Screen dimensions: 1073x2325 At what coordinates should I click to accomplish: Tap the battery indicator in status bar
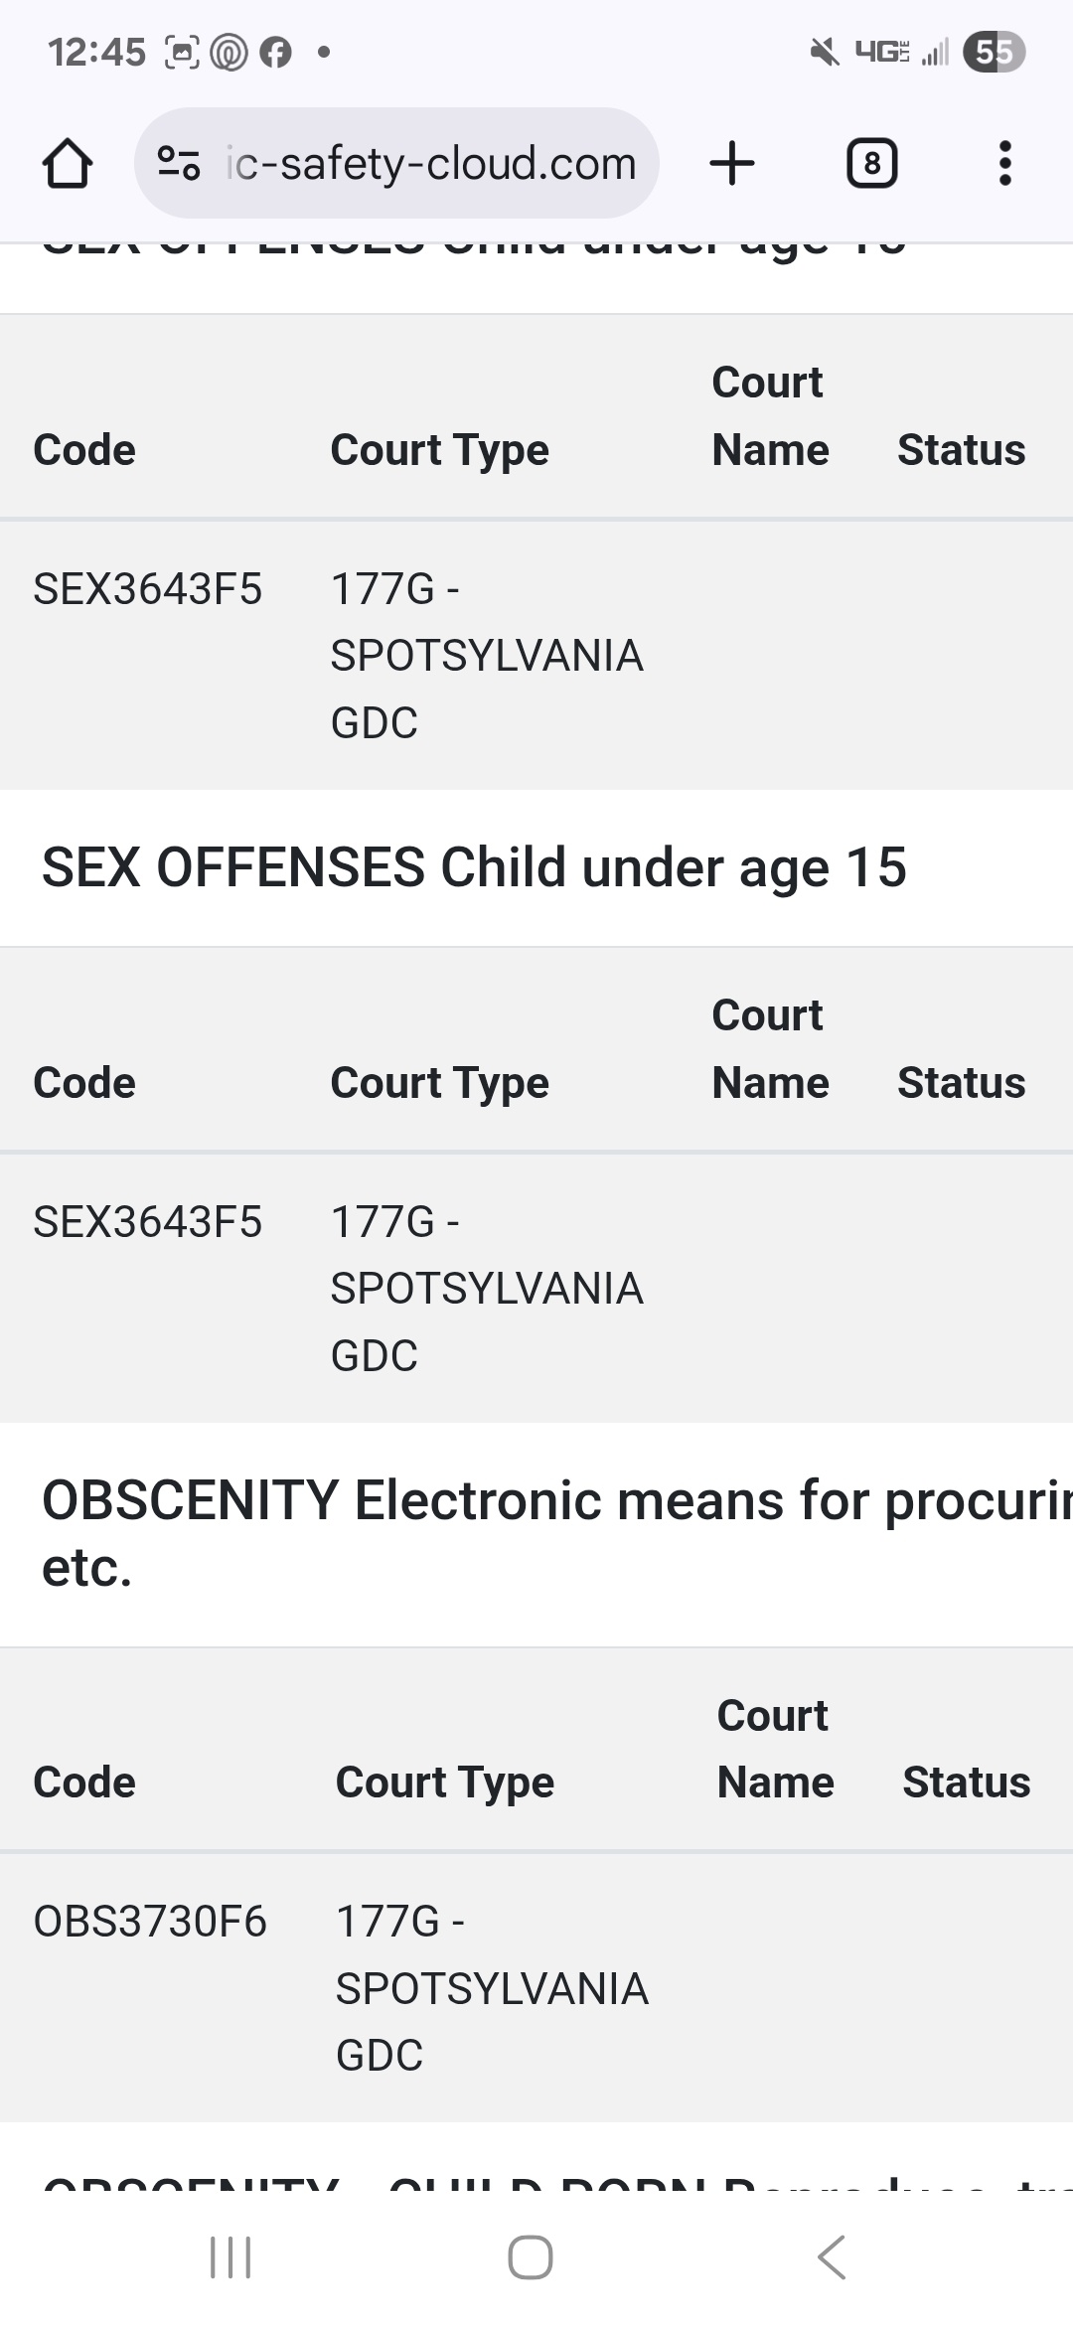994,52
